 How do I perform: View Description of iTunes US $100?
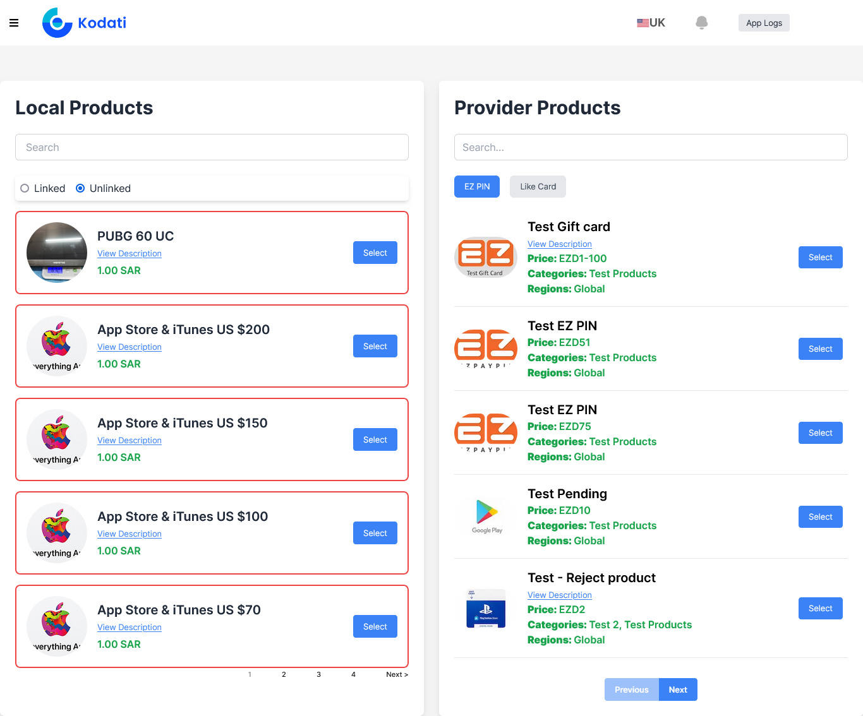pyautogui.click(x=130, y=534)
